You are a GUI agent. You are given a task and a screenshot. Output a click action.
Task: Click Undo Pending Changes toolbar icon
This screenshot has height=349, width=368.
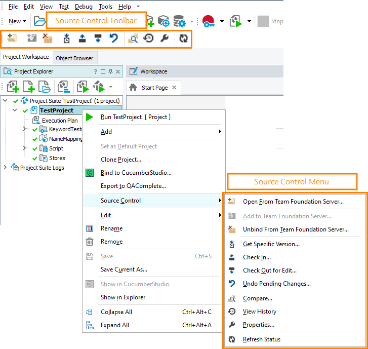[114, 38]
